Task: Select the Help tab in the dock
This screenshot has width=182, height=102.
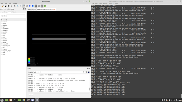Action: (x=9, y=12)
